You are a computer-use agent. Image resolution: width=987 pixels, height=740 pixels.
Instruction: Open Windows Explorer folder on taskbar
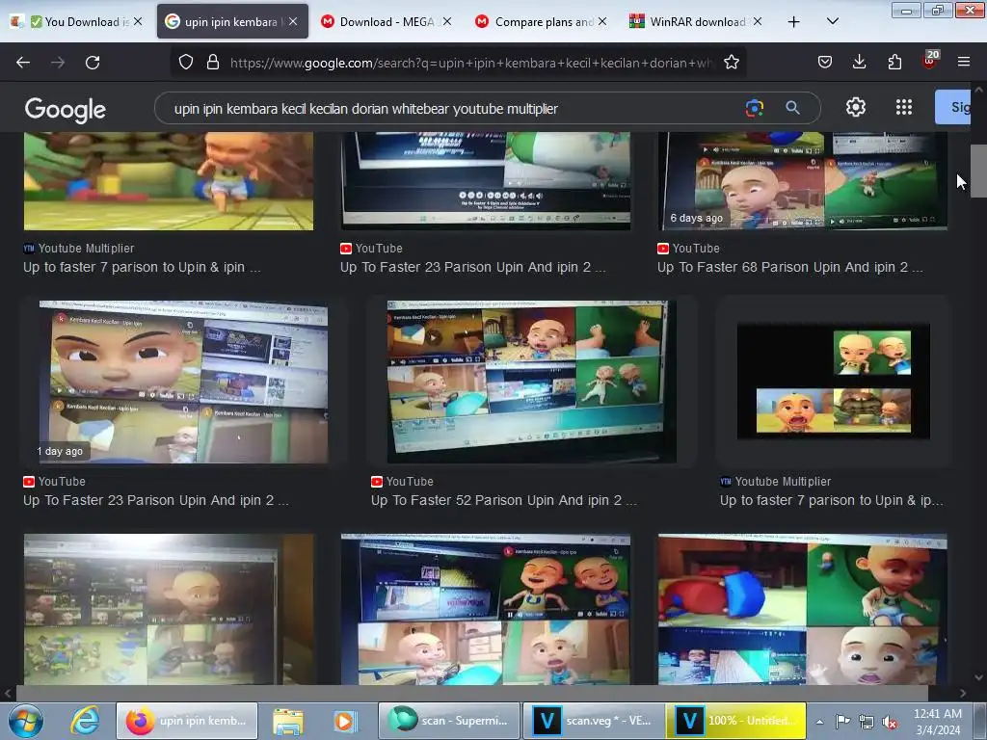pyautogui.click(x=287, y=721)
